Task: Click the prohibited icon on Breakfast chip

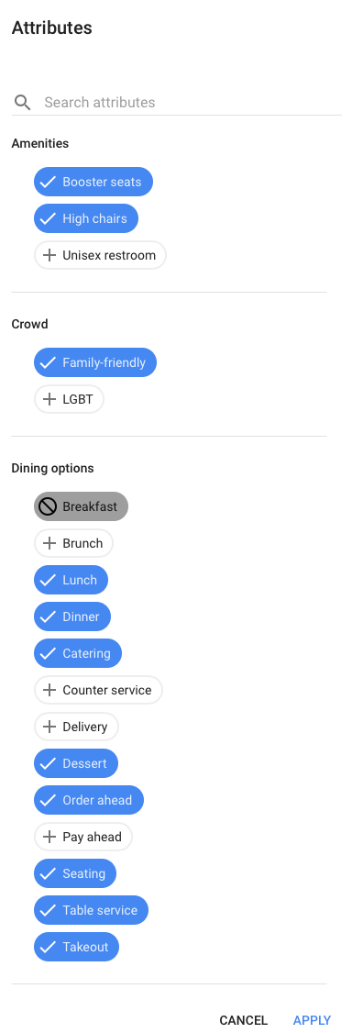Action: tap(48, 506)
